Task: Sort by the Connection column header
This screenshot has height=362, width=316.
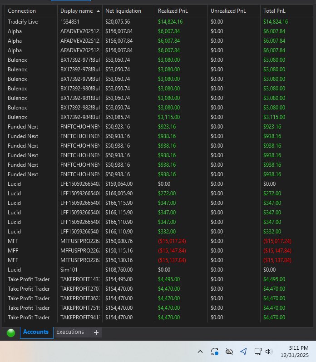Action: [x=22, y=11]
